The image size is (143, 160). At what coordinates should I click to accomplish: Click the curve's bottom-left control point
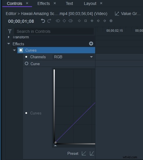tap(55, 142)
